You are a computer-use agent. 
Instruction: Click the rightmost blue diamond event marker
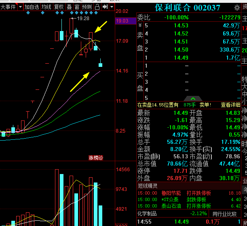tap(96, 13)
